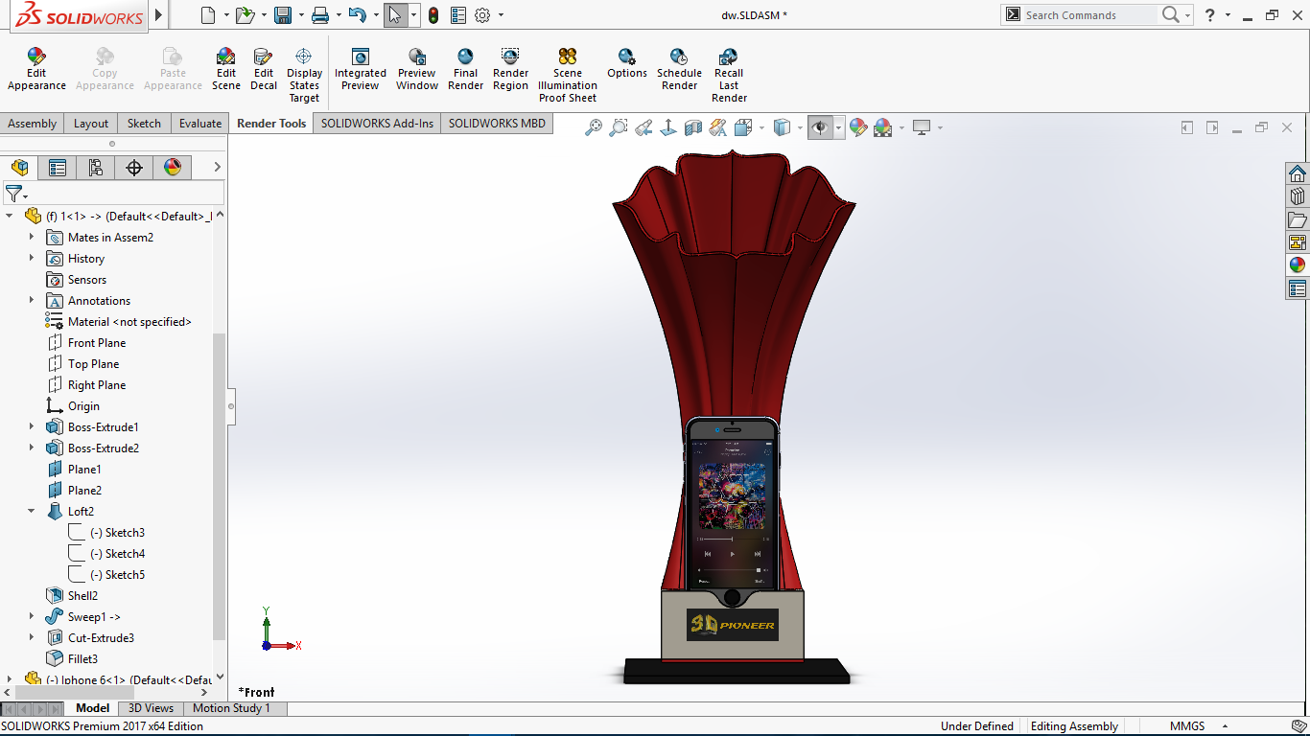This screenshot has width=1310, height=736.
Task: Click the MMGS unit system status entry
Action: pyautogui.click(x=1186, y=726)
